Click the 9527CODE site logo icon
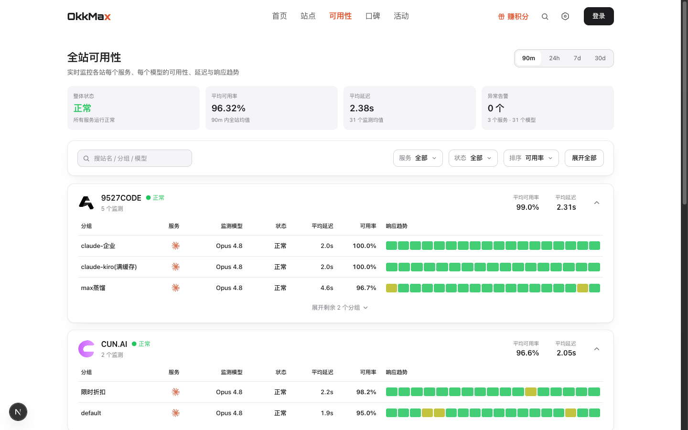688x430 pixels. (86, 203)
